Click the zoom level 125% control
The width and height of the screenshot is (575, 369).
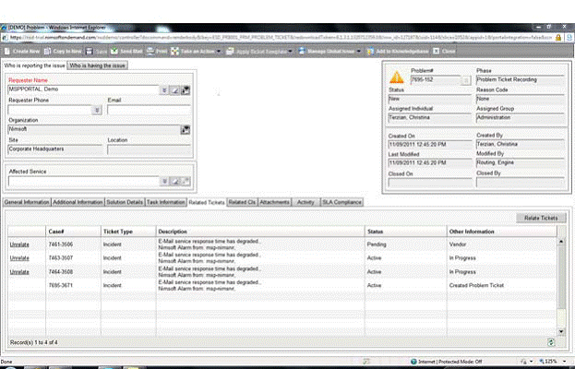click(x=551, y=362)
